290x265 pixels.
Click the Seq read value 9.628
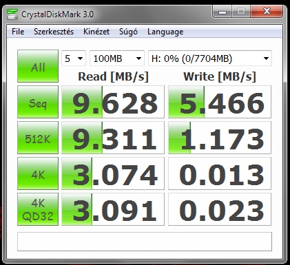pos(113,102)
